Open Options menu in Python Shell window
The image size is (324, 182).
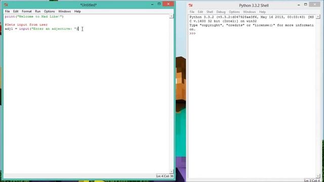[234, 12]
